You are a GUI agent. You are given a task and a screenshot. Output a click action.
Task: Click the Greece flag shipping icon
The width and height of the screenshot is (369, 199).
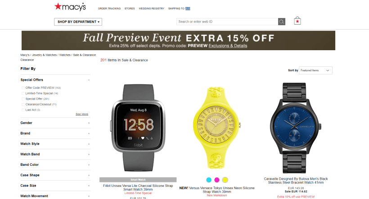(188, 9)
